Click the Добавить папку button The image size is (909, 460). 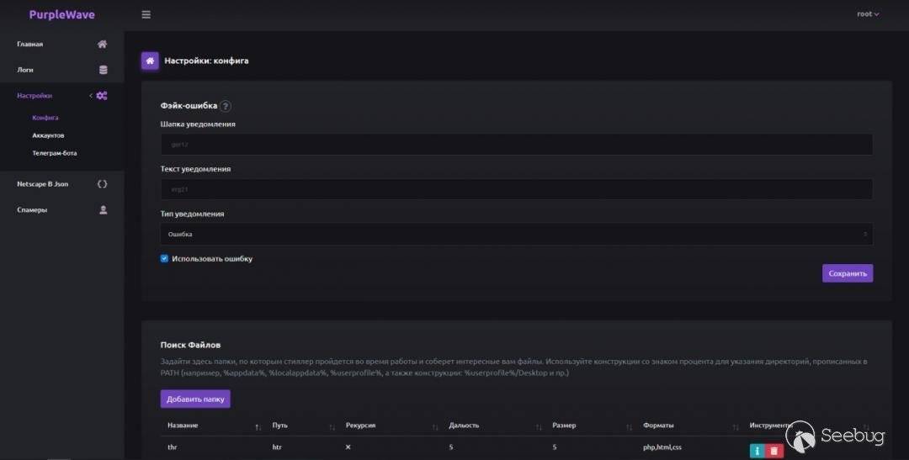pos(195,399)
